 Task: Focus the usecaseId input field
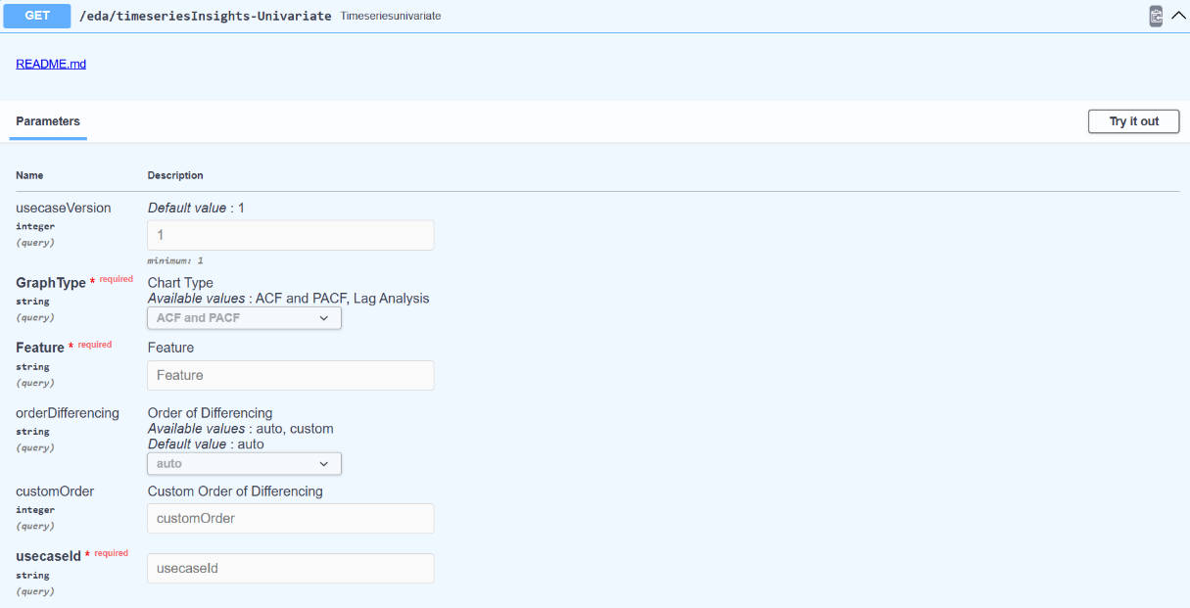tap(291, 568)
